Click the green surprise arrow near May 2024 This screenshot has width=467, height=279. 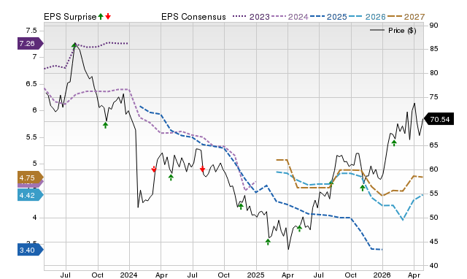click(171, 177)
